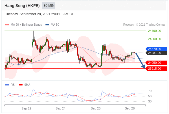Click the 24790.00 resistance label

(154, 31)
